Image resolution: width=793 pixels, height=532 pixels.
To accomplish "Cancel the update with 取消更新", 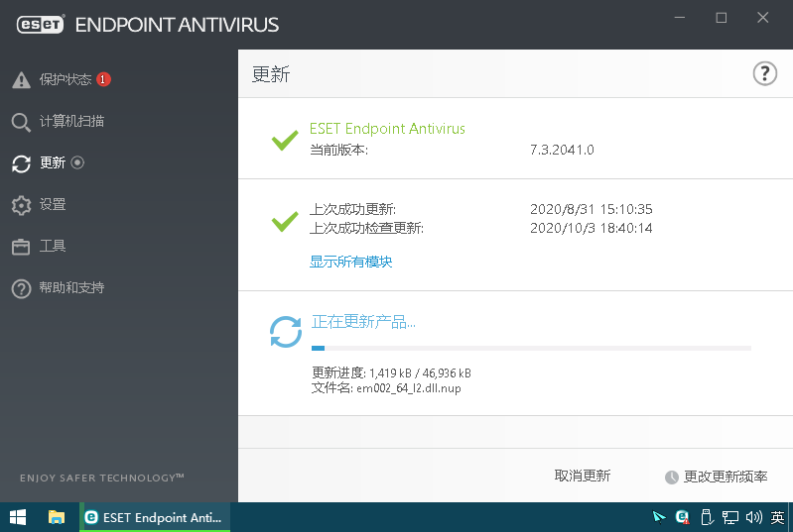I will [583, 476].
